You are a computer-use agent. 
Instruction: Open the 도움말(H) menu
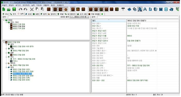pos(60,5)
